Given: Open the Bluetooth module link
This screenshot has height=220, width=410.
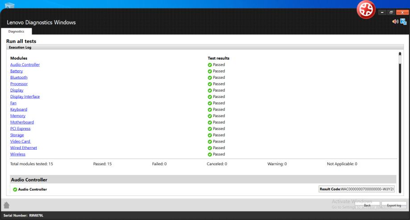Looking at the screenshot, I should pos(19,77).
